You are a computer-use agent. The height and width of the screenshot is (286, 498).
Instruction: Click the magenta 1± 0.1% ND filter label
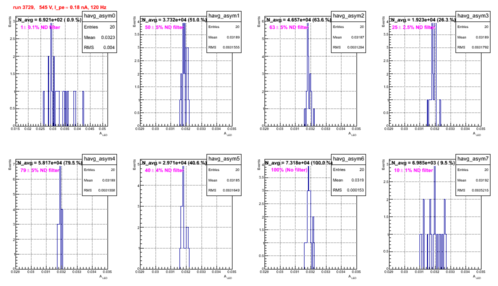[40, 27]
